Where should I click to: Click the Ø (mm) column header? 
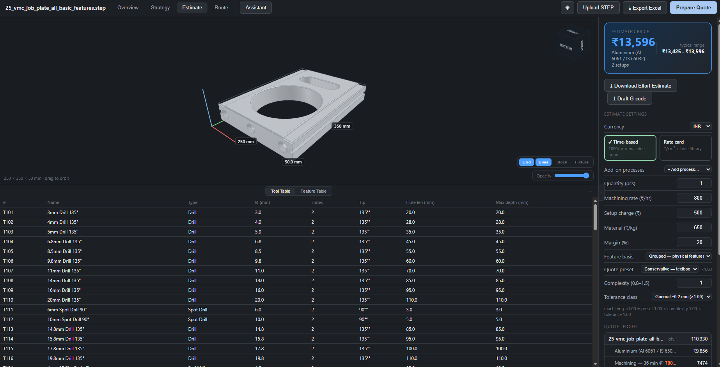point(262,202)
